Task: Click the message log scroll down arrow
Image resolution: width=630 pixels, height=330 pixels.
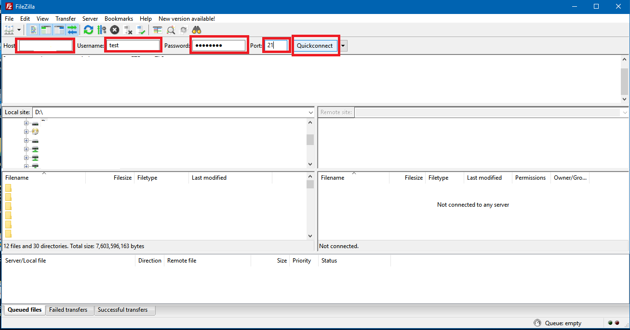Action: point(625,99)
